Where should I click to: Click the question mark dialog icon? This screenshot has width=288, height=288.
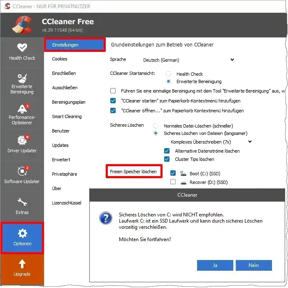tap(106, 218)
